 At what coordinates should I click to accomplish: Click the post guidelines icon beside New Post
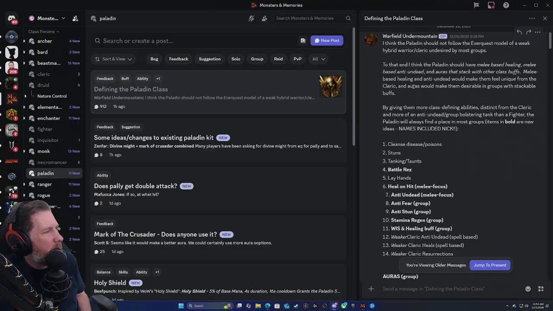coord(303,41)
